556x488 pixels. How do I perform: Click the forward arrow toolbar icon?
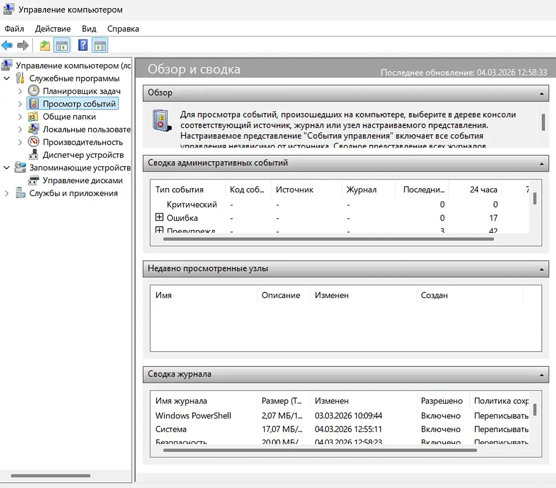click(23, 45)
